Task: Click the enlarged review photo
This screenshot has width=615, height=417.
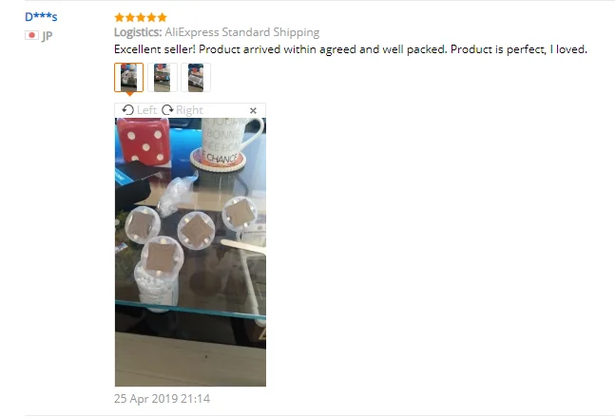Action: pyautogui.click(x=190, y=252)
